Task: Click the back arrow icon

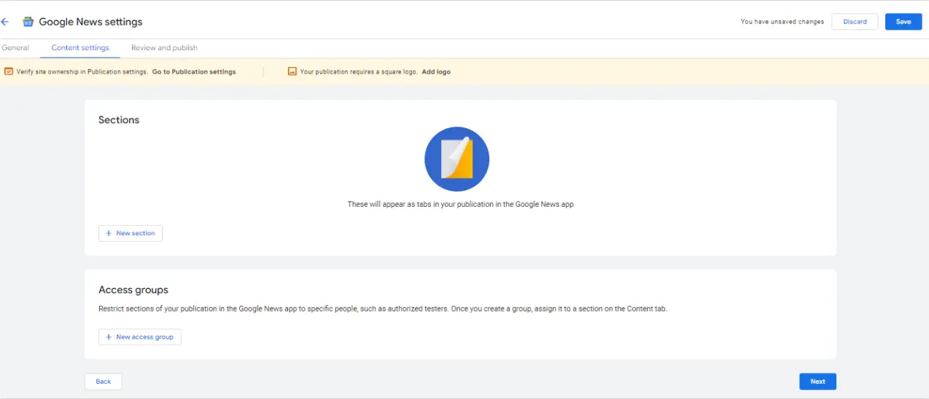Action: click(x=4, y=22)
